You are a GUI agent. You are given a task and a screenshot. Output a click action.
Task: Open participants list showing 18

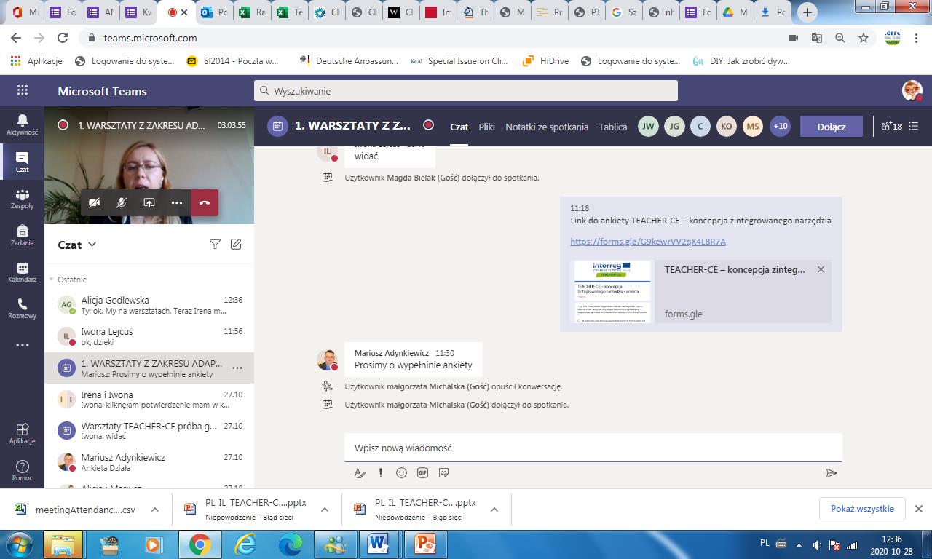pyautogui.click(x=891, y=126)
